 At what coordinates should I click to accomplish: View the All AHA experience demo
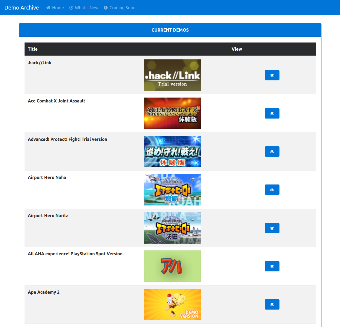(272, 266)
